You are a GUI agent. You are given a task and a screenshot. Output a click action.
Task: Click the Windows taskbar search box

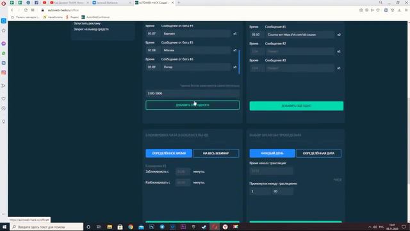click(47, 227)
